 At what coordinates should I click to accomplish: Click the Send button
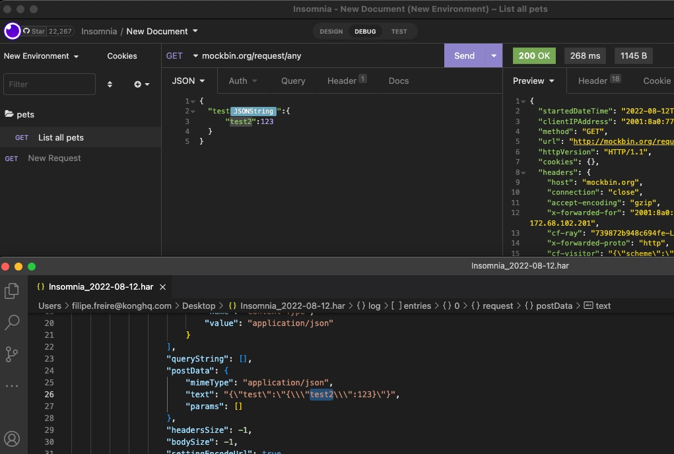click(x=463, y=56)
